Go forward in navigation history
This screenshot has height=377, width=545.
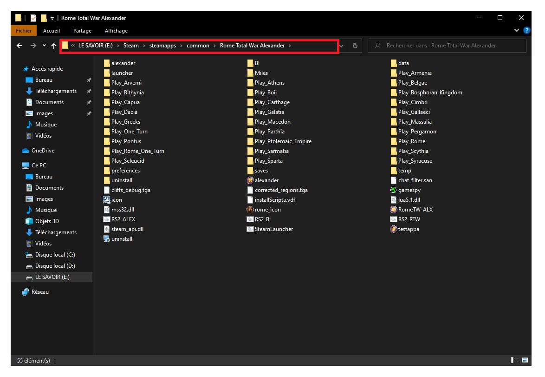[x=33, y=46]
